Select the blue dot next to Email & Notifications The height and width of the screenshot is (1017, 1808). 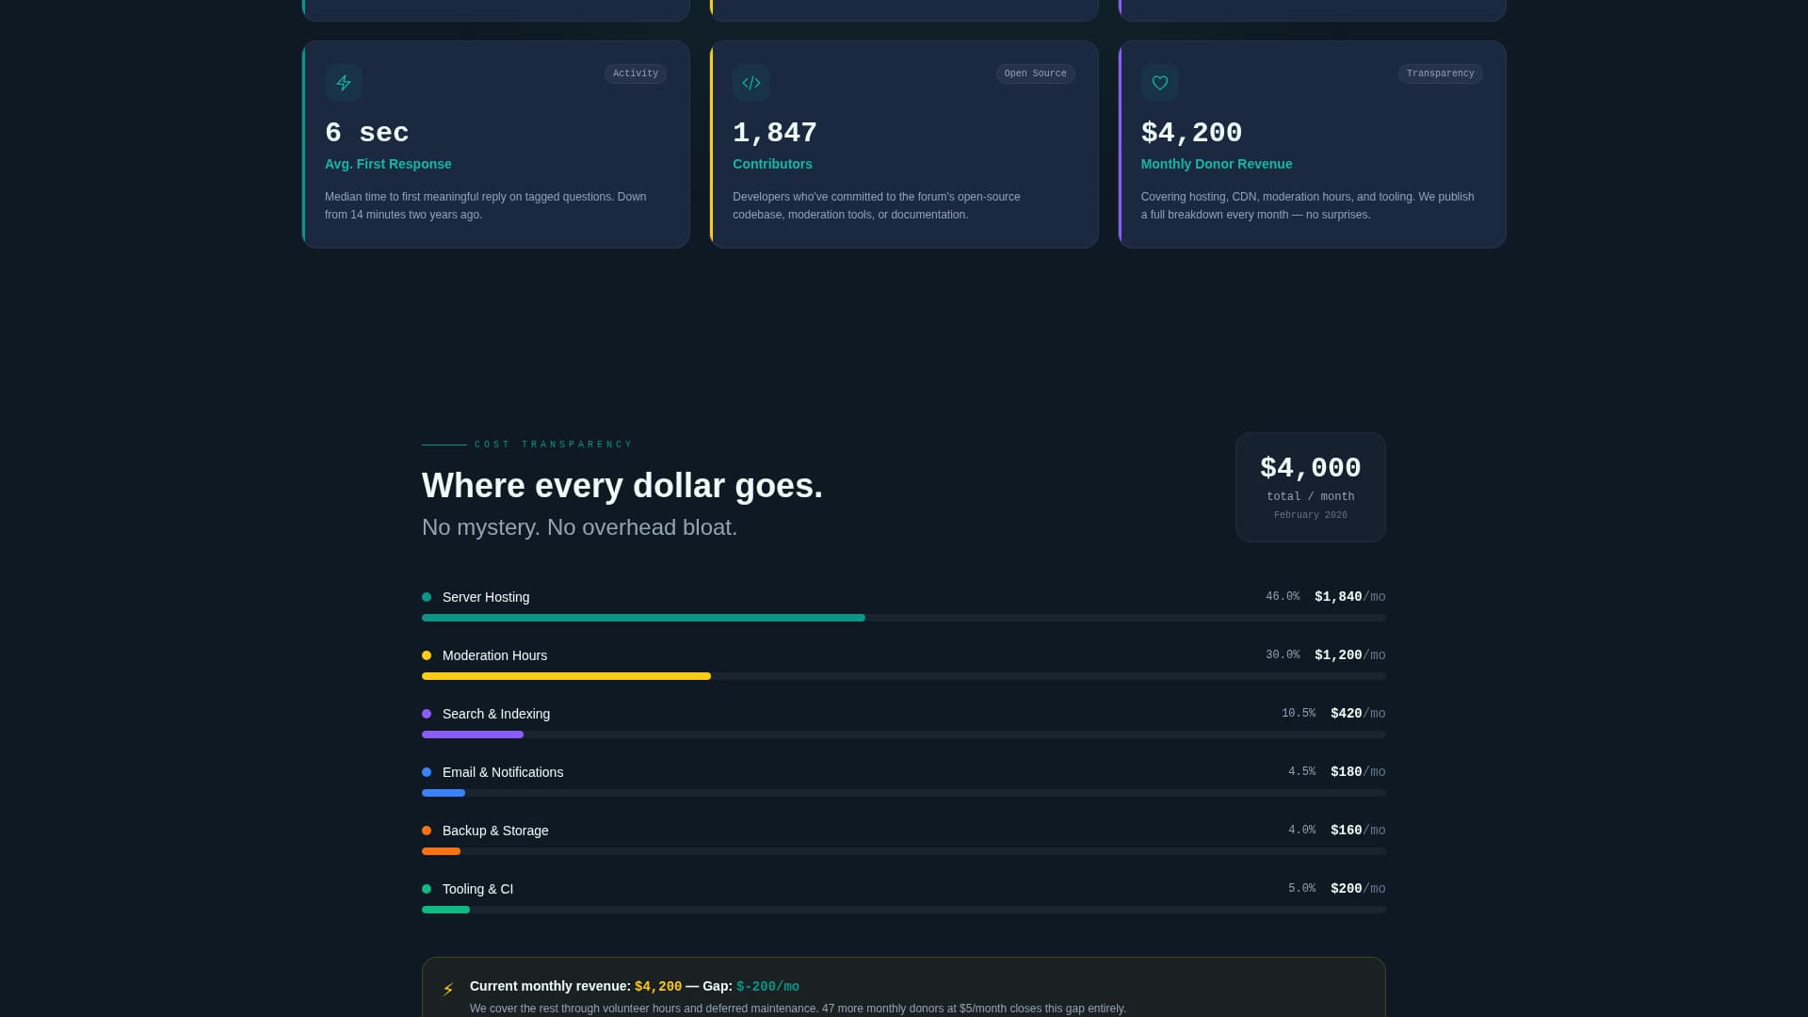(x=427, y=771)
